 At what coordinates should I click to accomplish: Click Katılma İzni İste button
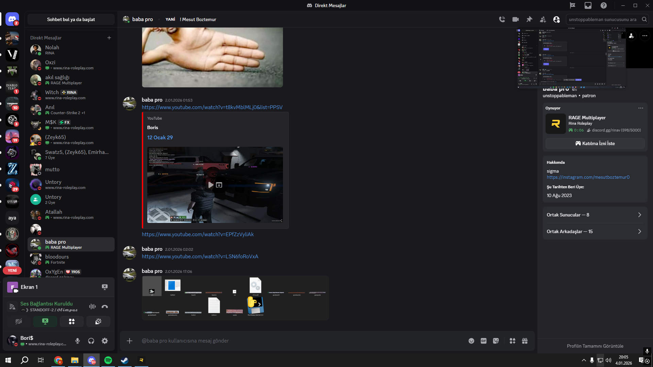(x=595, y=143)
